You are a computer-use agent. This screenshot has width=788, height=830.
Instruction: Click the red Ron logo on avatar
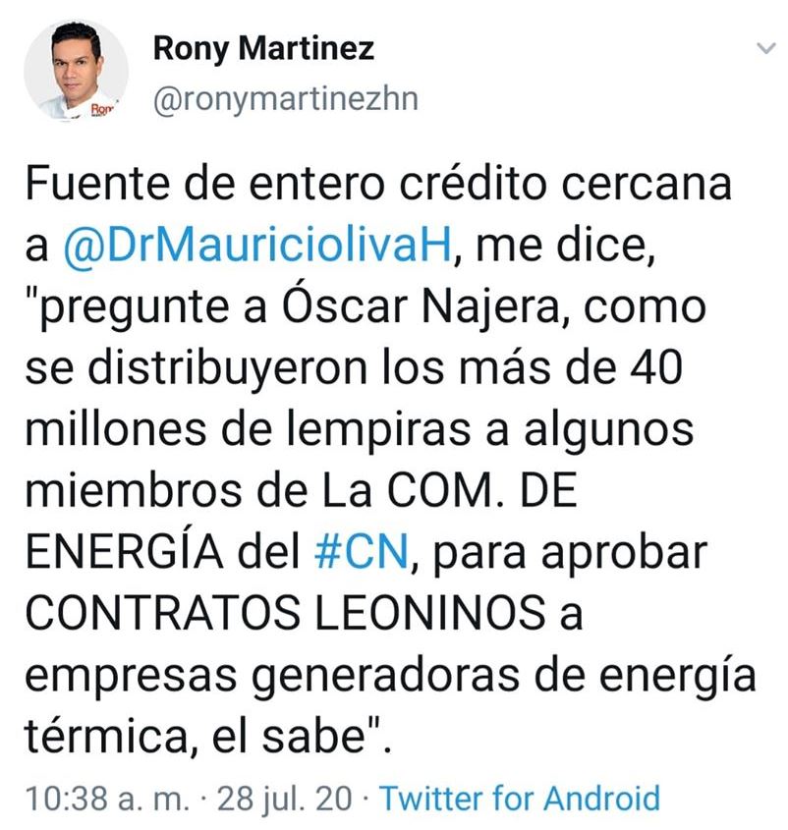[x=101, y=108]
